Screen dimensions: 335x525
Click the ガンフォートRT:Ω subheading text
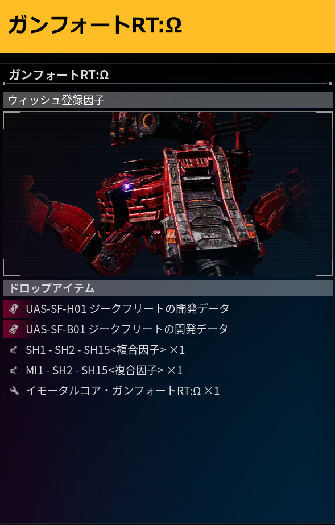(59, 75)
